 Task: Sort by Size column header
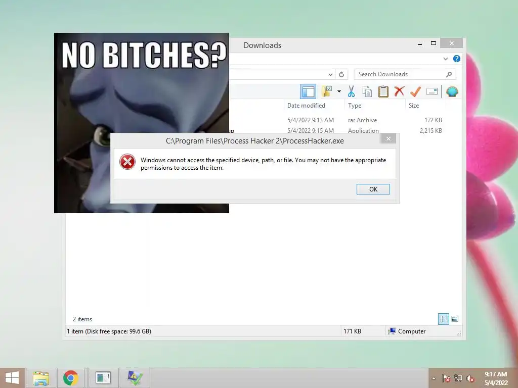pyautogui.click(x=414, y=106)
